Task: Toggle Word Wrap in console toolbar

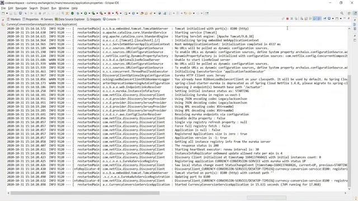Action: [x=310, y=18]
